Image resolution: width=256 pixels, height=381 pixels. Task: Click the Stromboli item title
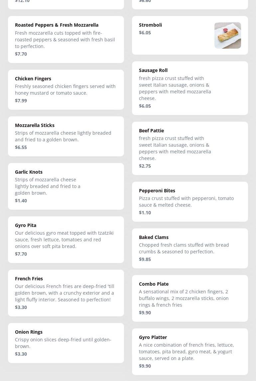150,25
